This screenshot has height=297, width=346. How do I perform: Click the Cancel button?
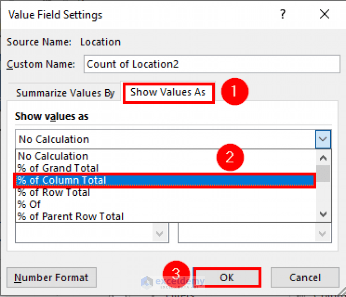305,277
